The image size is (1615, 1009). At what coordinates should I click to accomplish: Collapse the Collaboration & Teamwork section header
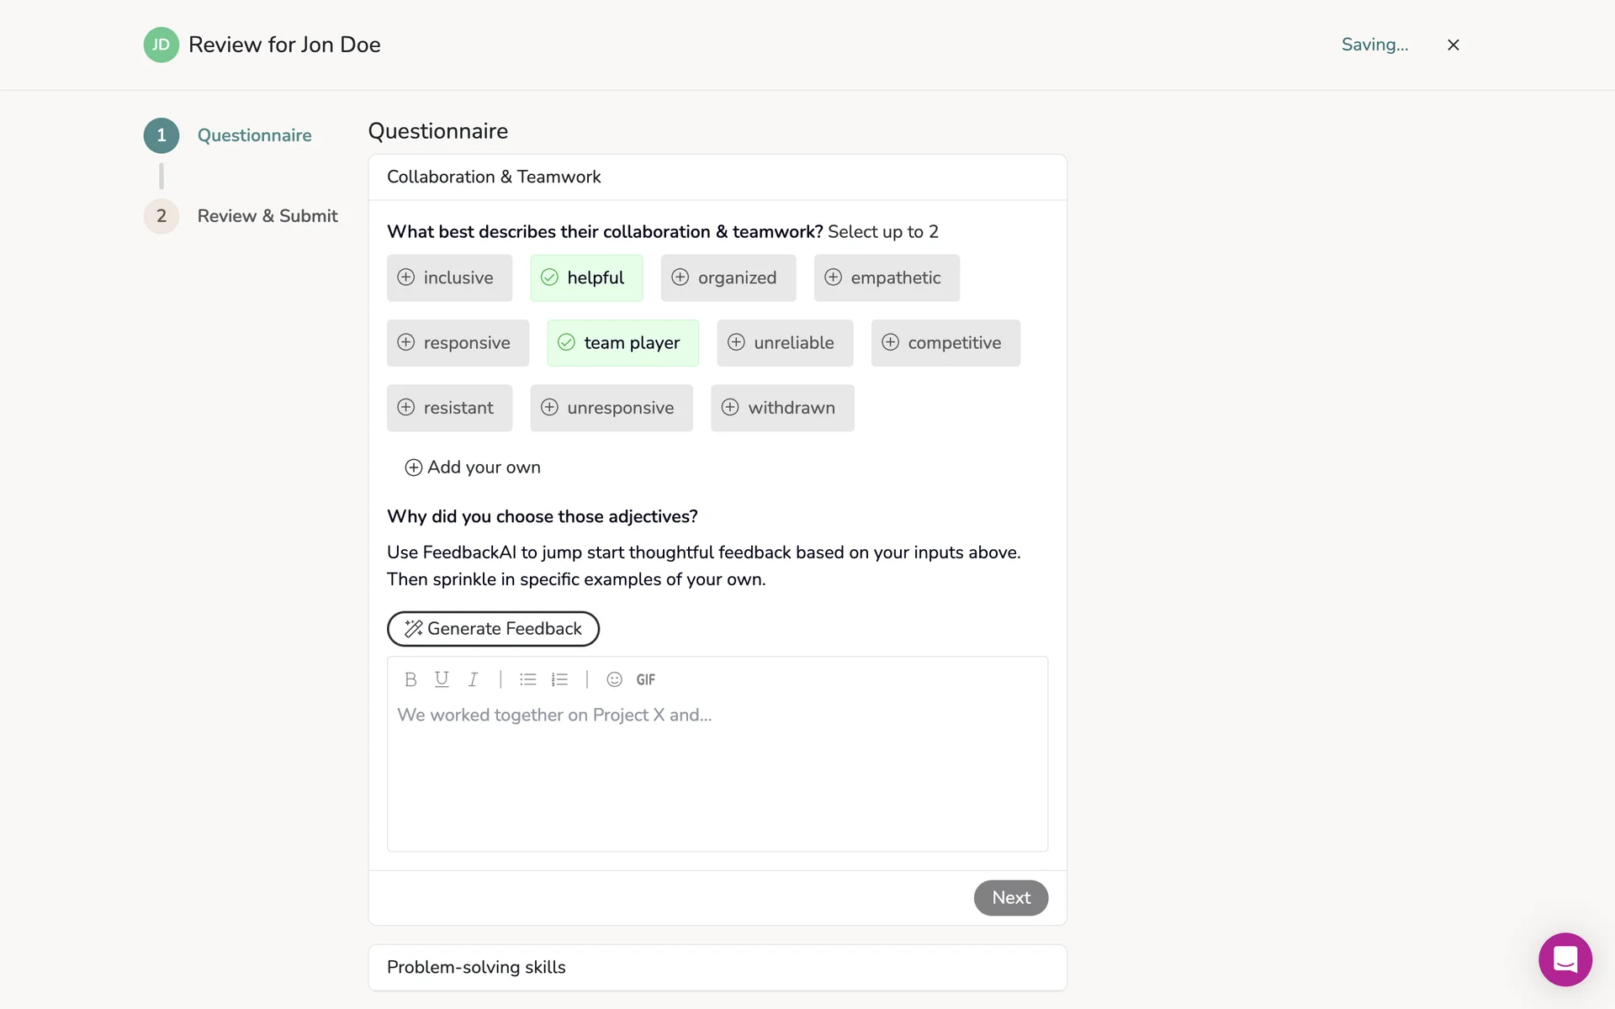click(x=717, y=177)
